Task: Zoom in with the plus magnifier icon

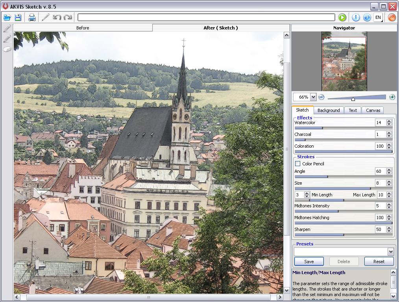Action: tap(392, 97)
